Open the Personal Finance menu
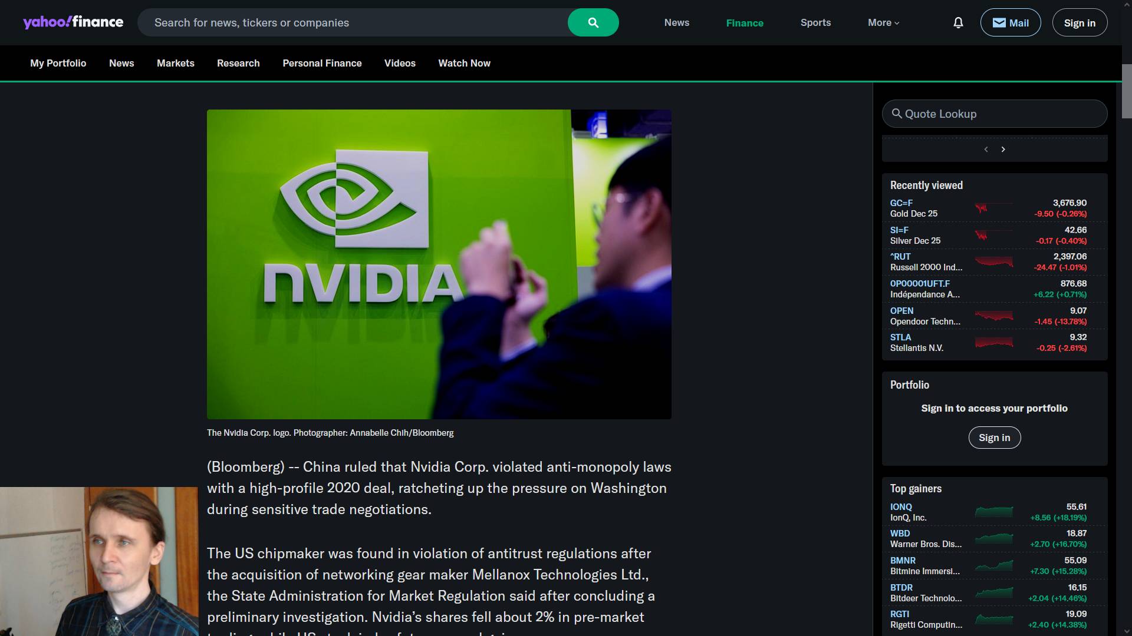Screen dimensions: 1132x636 click(x=322, y=63)
